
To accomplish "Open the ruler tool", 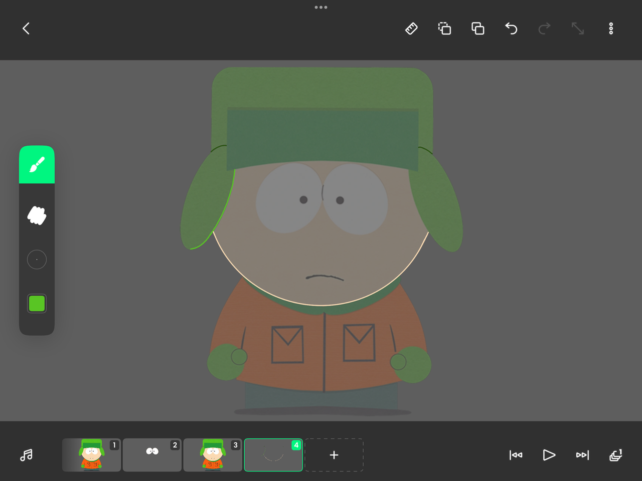I will click(x=411, y=29).
